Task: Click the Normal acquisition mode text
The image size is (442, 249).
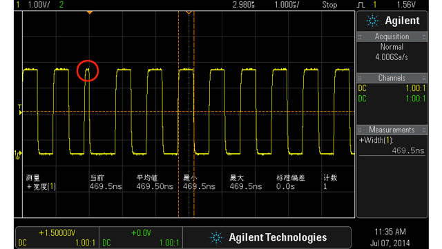Action: tap(392, 47)
